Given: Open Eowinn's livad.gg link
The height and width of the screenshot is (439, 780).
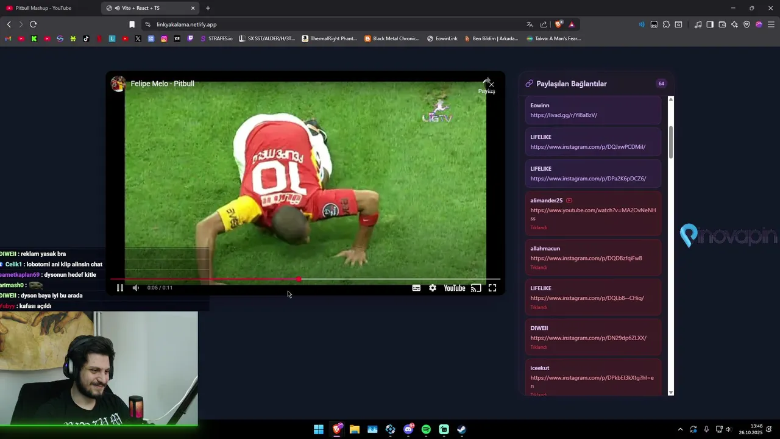Looking at the screenshot, I should point(564,115).
